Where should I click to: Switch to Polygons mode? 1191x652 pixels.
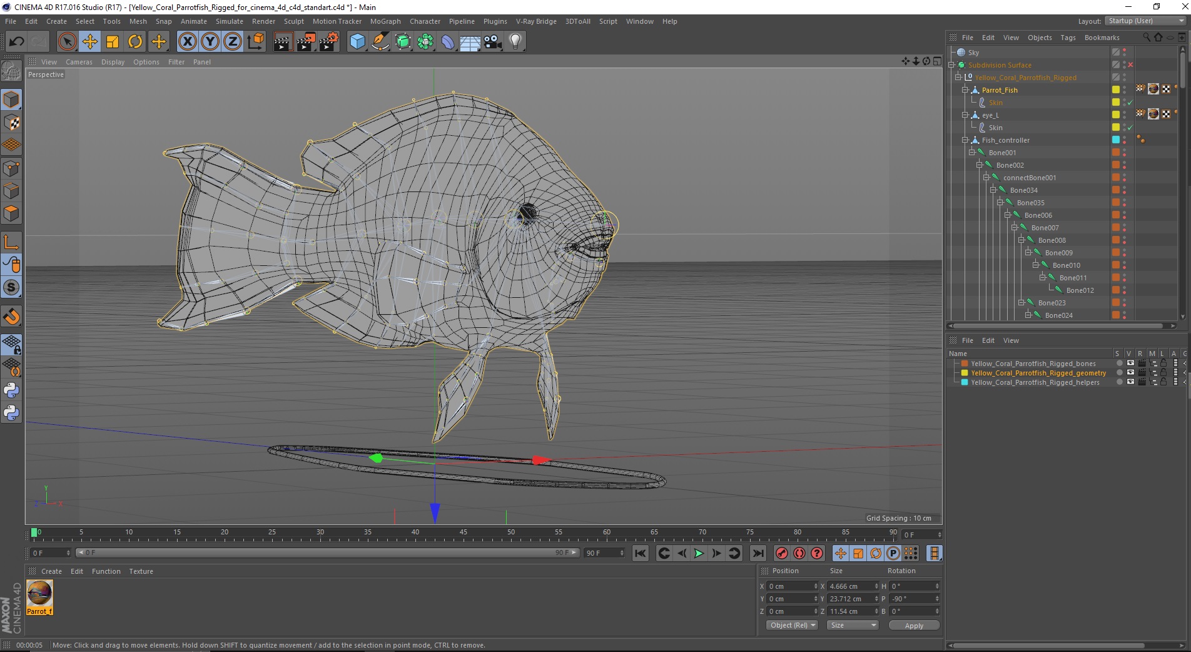tap(11, 213)
